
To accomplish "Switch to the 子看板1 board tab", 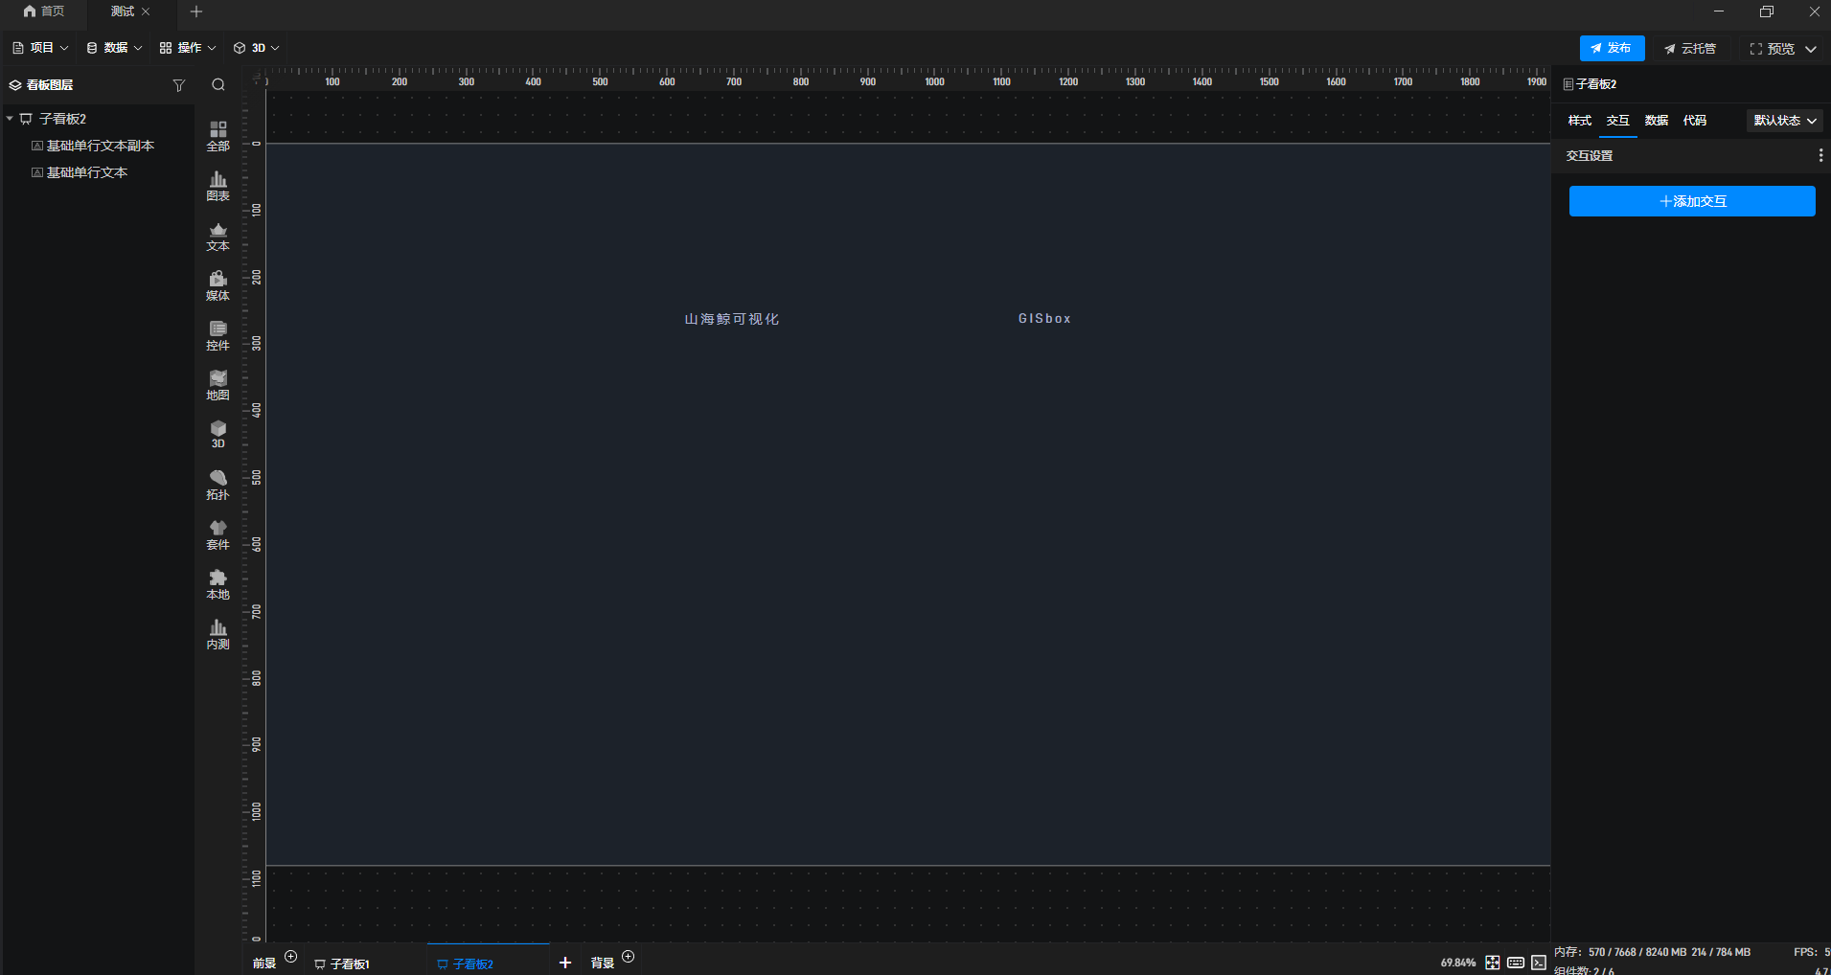I will [349, 964].
